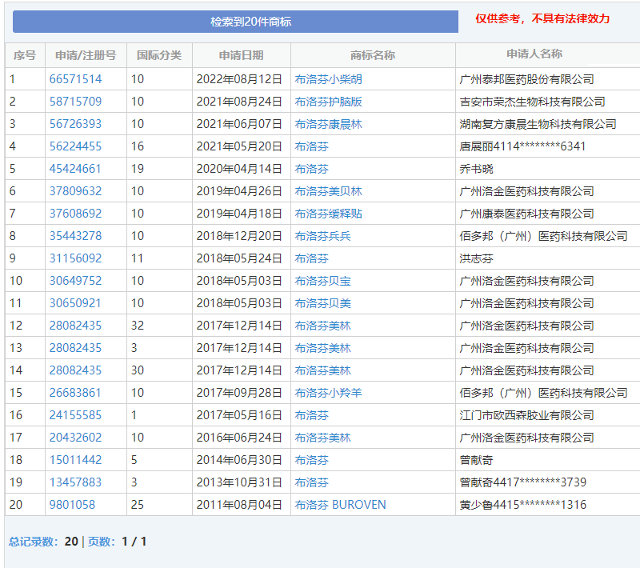
Task: Click the 序号 column header
Action: point(25,55)
